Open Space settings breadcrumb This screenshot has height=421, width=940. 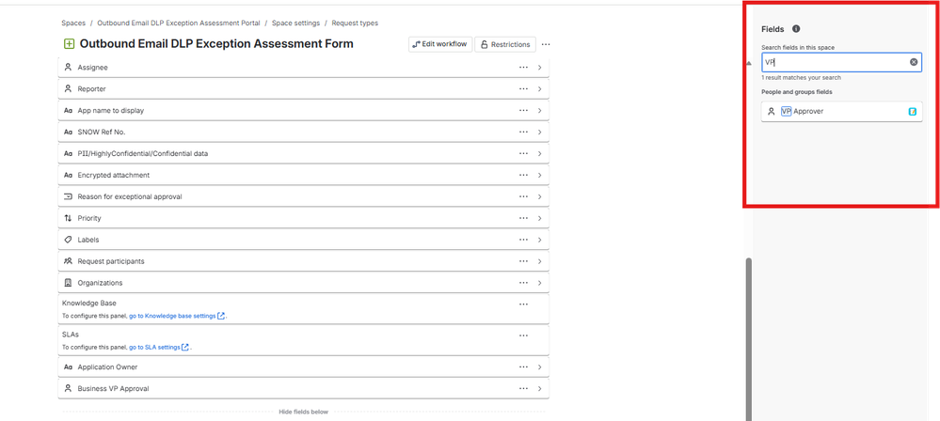click(295, 23)
